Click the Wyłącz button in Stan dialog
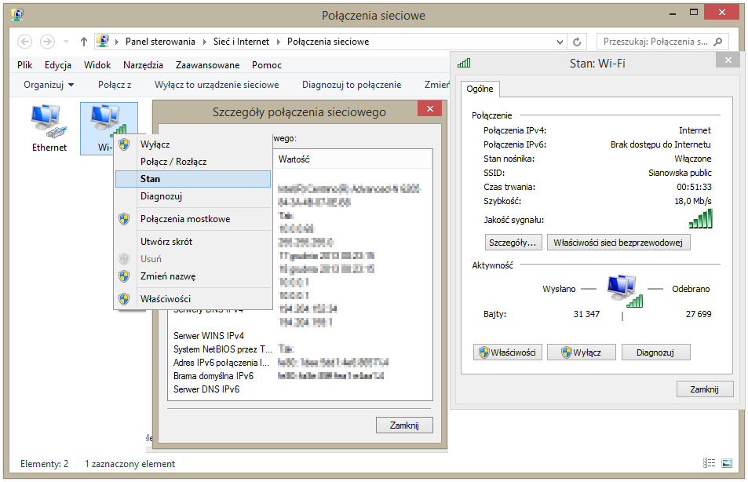Image resolution: width=748 pixels, height=482 pixels. pyautogui.click(x=581, y=352)
